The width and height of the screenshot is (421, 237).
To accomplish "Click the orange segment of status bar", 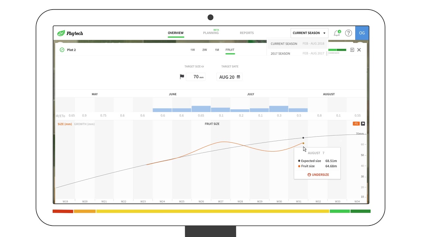I will (x=85, y=211).
